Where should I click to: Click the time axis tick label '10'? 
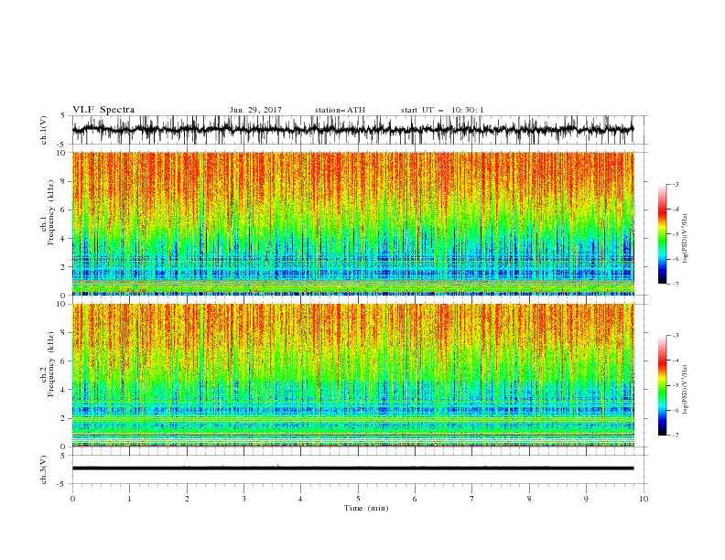click(x=644, y=499)
